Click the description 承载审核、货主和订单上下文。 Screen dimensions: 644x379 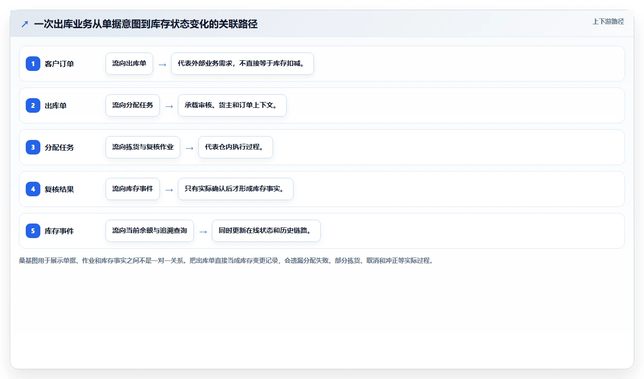coord(232,105)
